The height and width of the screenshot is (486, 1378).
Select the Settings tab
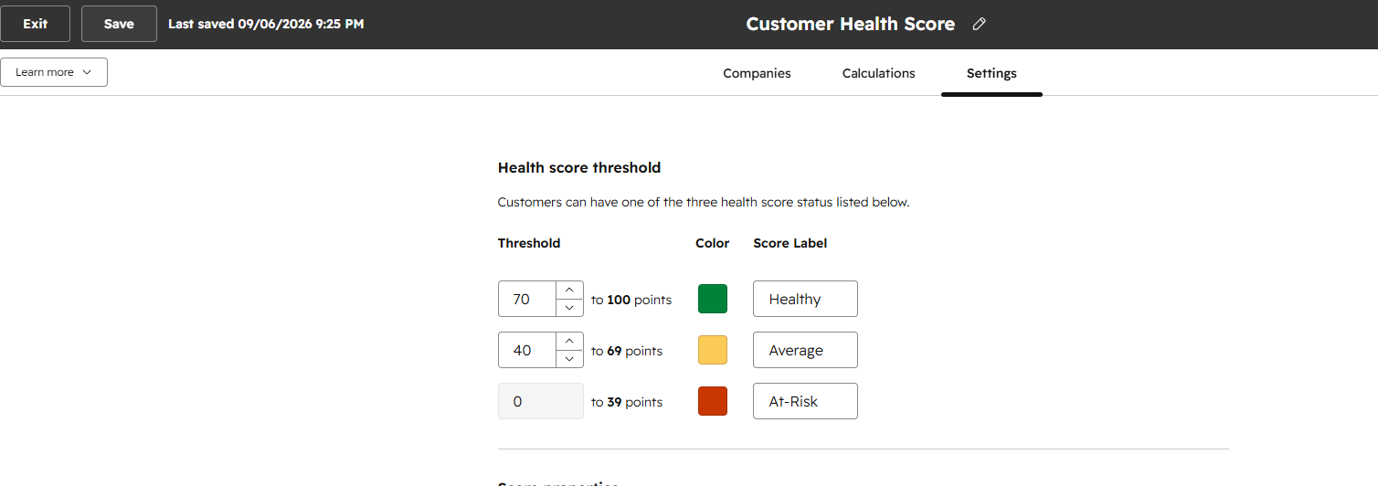(991, 73)
